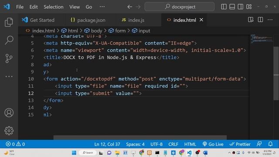Open errors and warnings in status bar
Screen dimensions: 279x157
[x=15, y=144]
